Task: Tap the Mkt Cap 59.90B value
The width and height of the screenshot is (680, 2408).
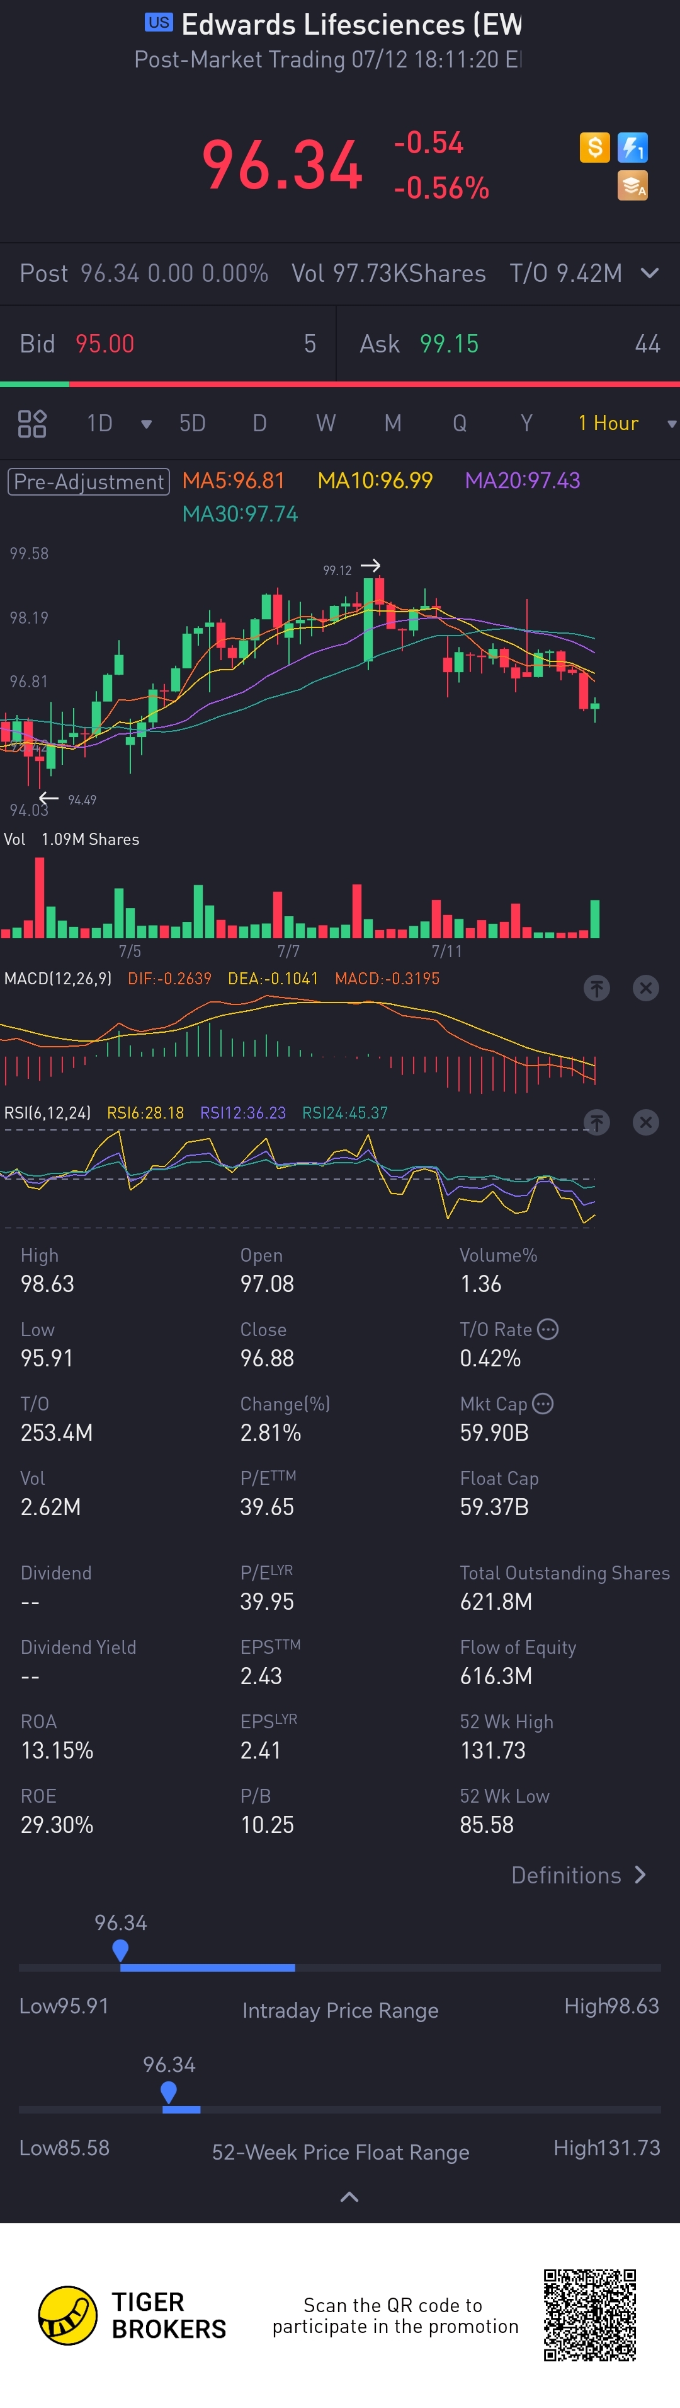Action: (494, 1432)
